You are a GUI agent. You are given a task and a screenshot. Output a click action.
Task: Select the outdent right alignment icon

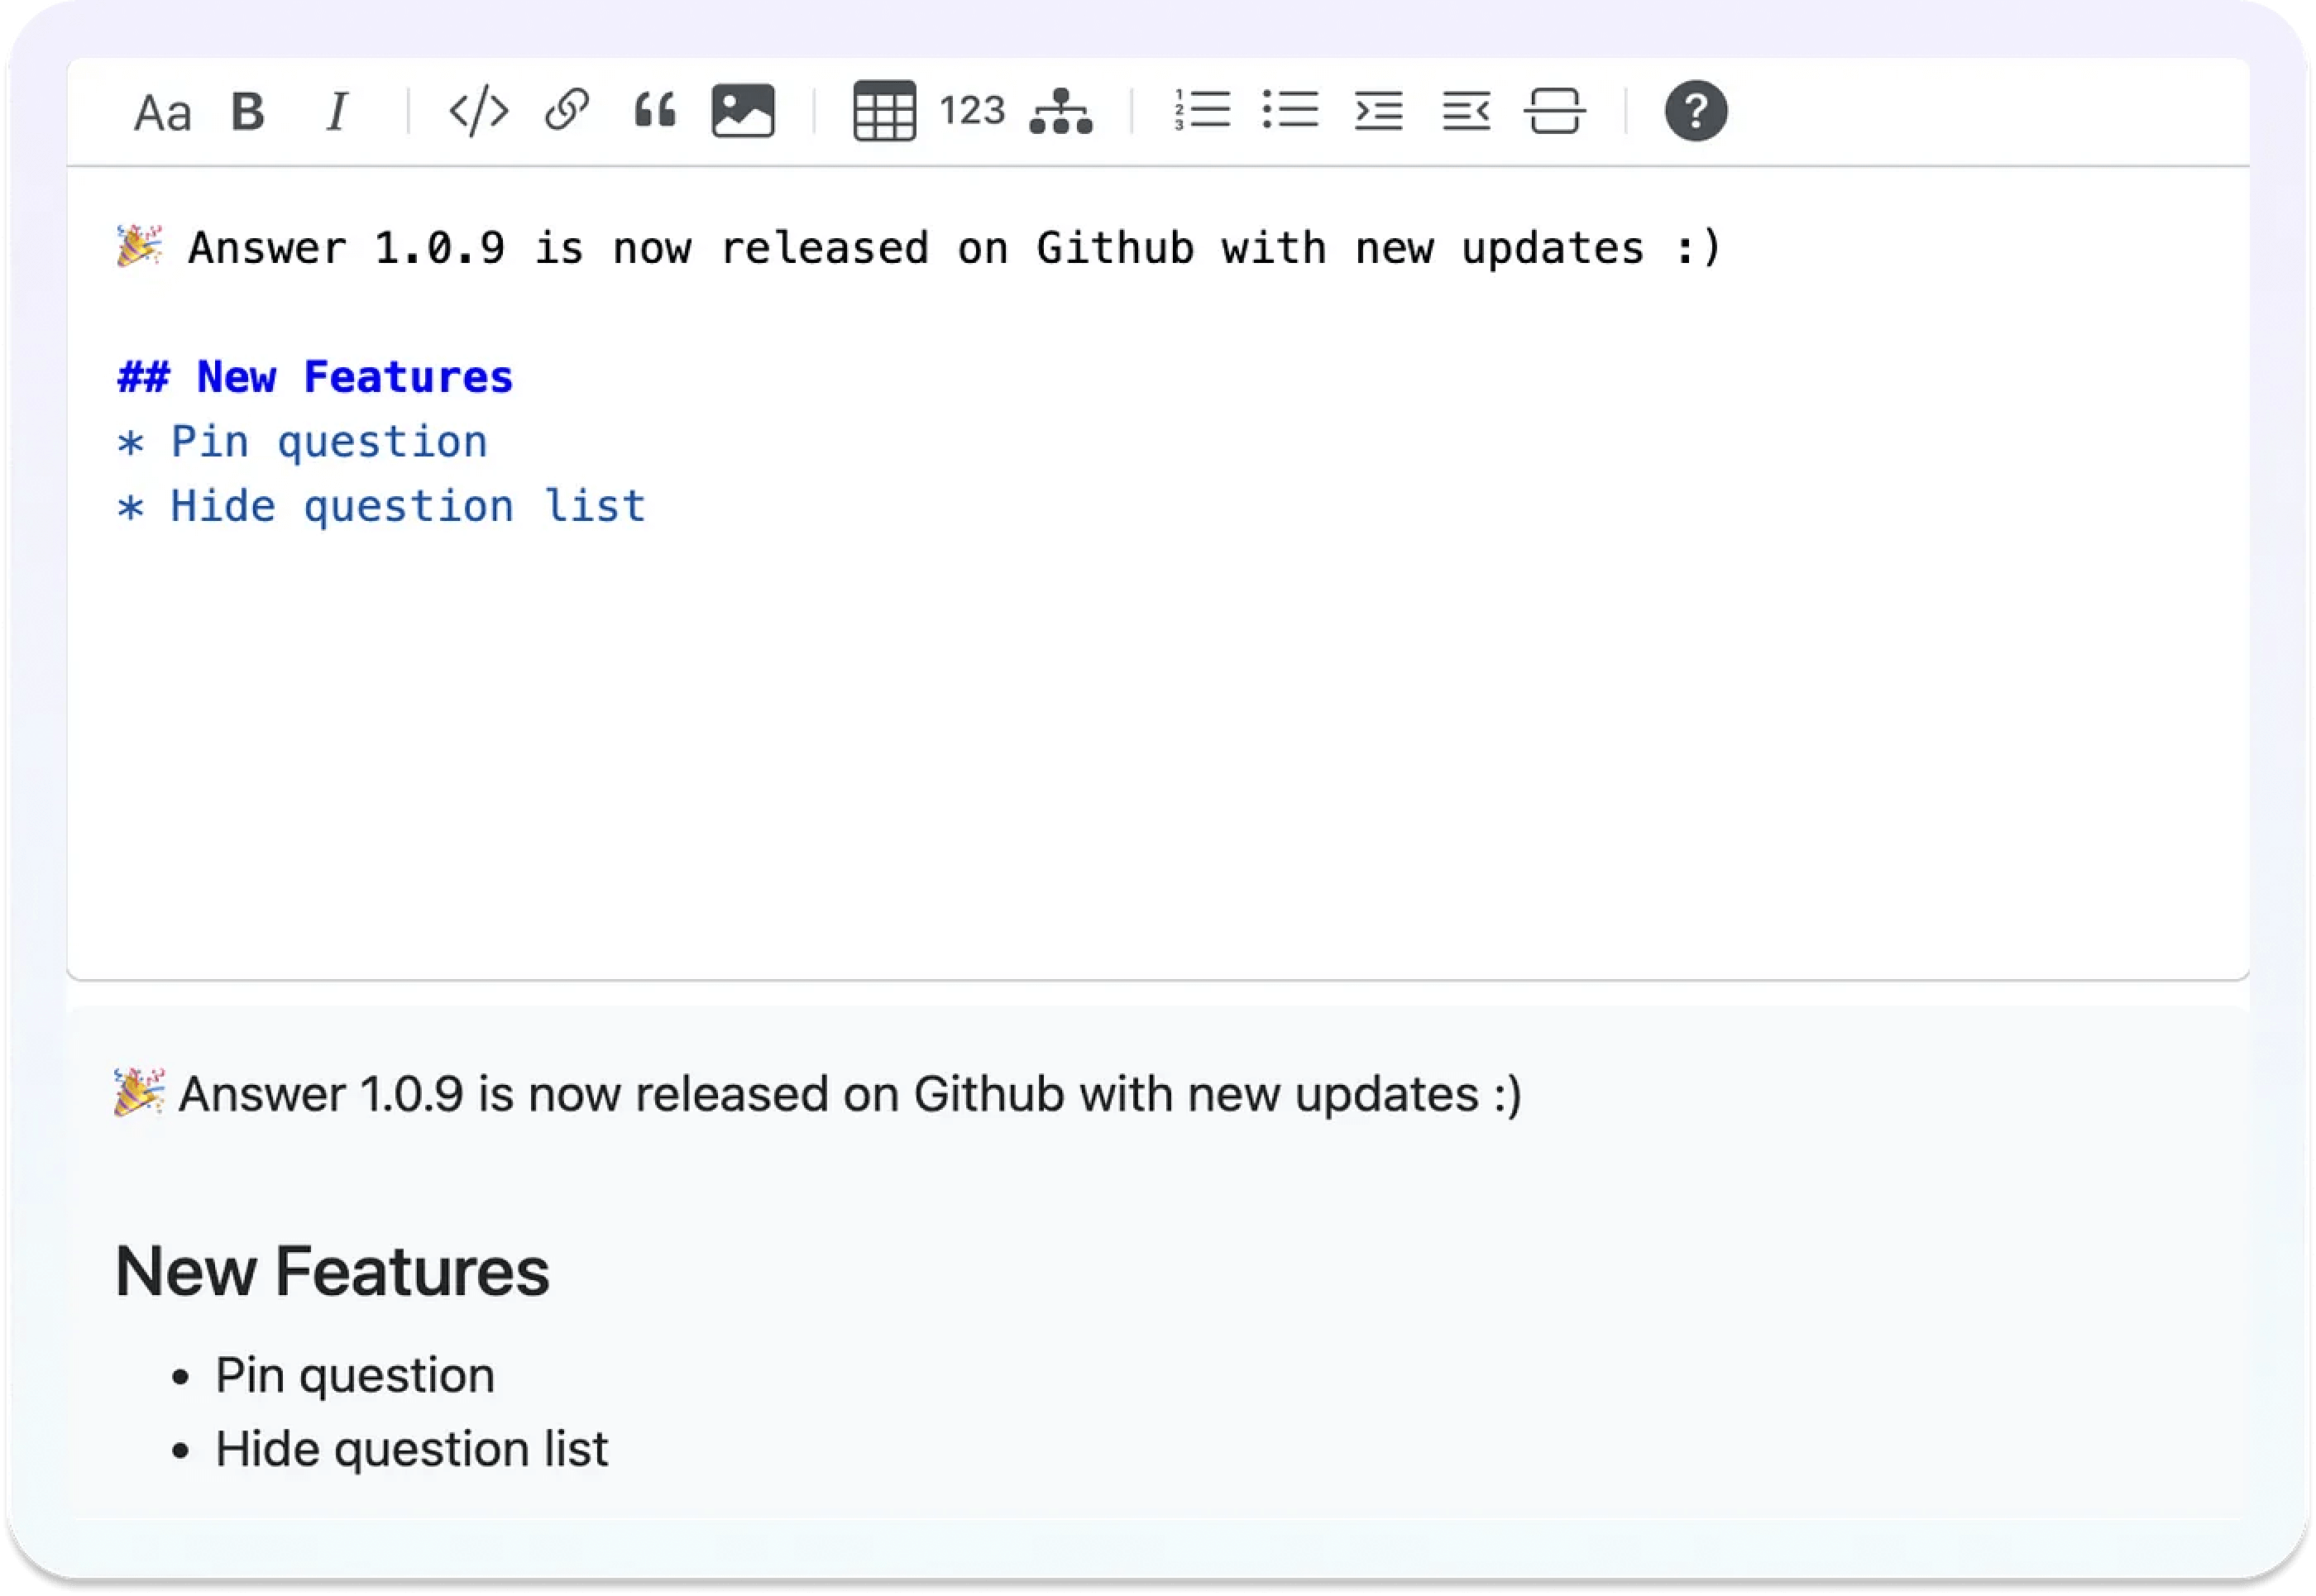pos(1464,112)
